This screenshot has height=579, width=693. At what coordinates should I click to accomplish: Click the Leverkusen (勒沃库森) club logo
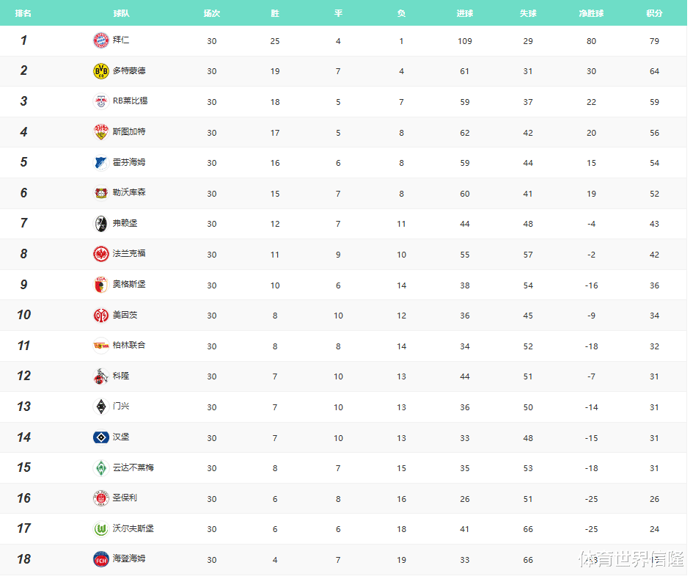[x=100, y=193]
